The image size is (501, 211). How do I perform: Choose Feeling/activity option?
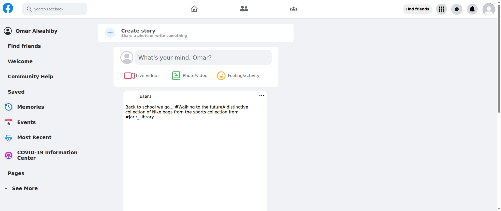(238, 76)
